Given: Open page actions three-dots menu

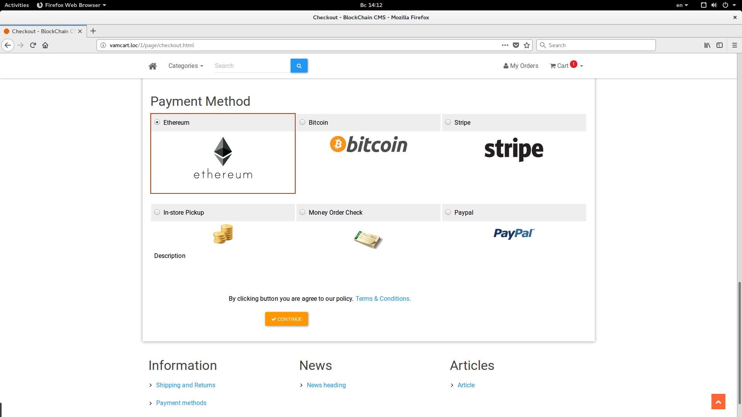Looking at the screenshot, I should [x=505, y=45].
